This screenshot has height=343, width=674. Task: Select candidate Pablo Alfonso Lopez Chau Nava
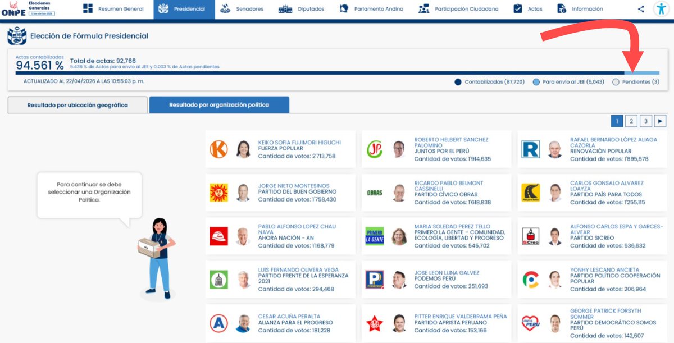[x=280, y=236]
